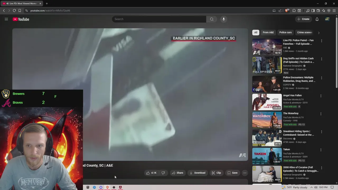Image resolution: width=338 pixels, height=190 pixels.
Task: Click the Create button
Action: coord(303,19)
